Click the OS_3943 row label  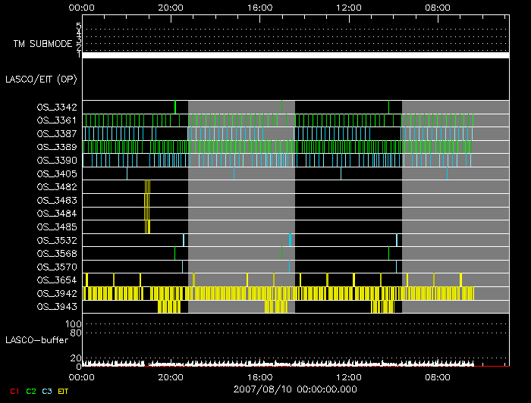57,307
